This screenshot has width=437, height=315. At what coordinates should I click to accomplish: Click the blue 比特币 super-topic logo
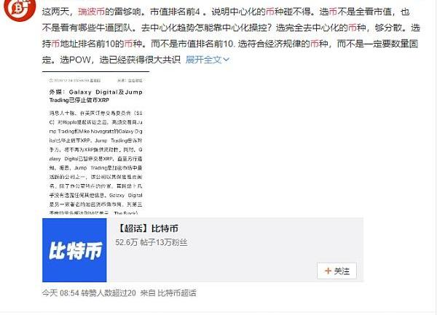coord(74,250)
